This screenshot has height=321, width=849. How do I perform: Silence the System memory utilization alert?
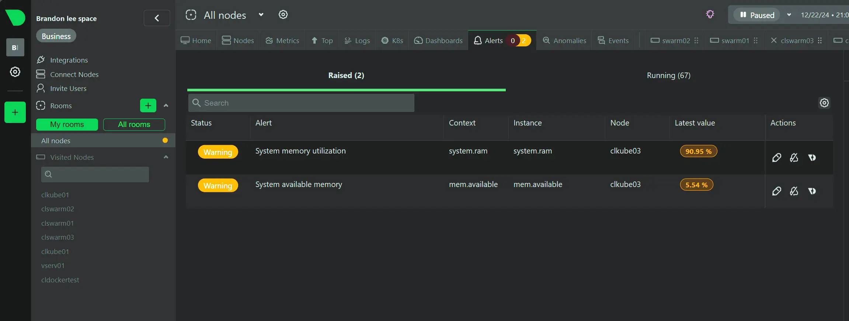(794, 158)
